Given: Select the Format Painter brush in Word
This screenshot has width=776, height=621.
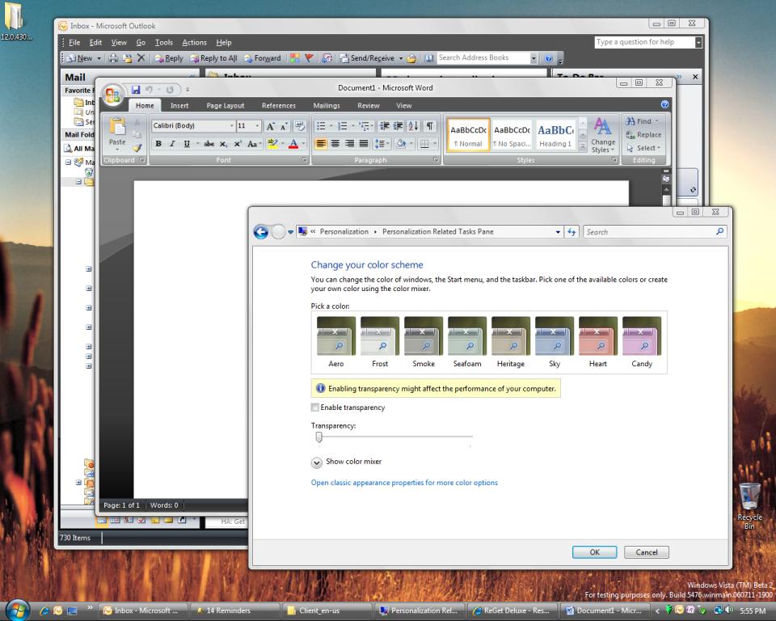Looking at the screenshot, I should [x=137, y=148].
